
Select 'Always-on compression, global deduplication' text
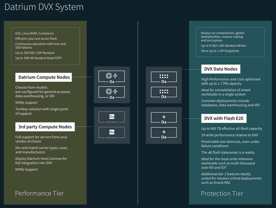(222, 37)
